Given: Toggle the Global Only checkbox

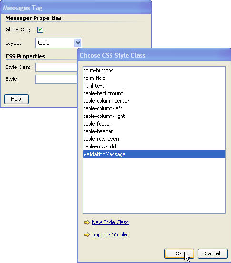Looking at the screenshot, I should point(40,29).
